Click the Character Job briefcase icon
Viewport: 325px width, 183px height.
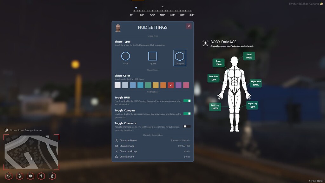[117, 157]
